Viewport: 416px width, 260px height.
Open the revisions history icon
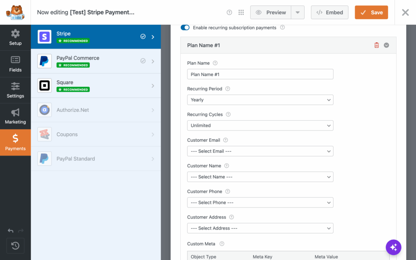(x=15, y=246)
